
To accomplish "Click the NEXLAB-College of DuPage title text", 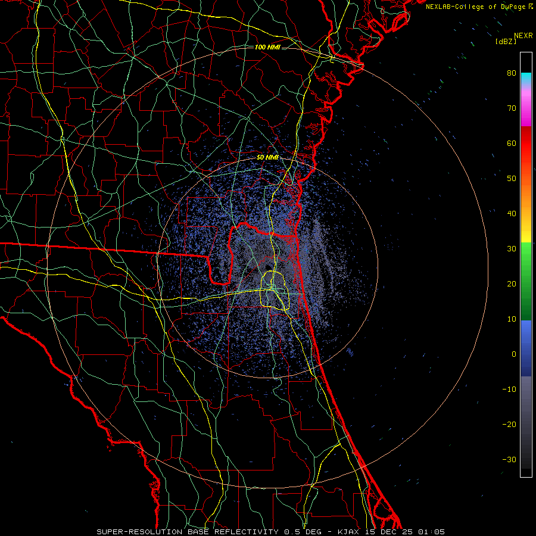I will (x=479, y=7).
